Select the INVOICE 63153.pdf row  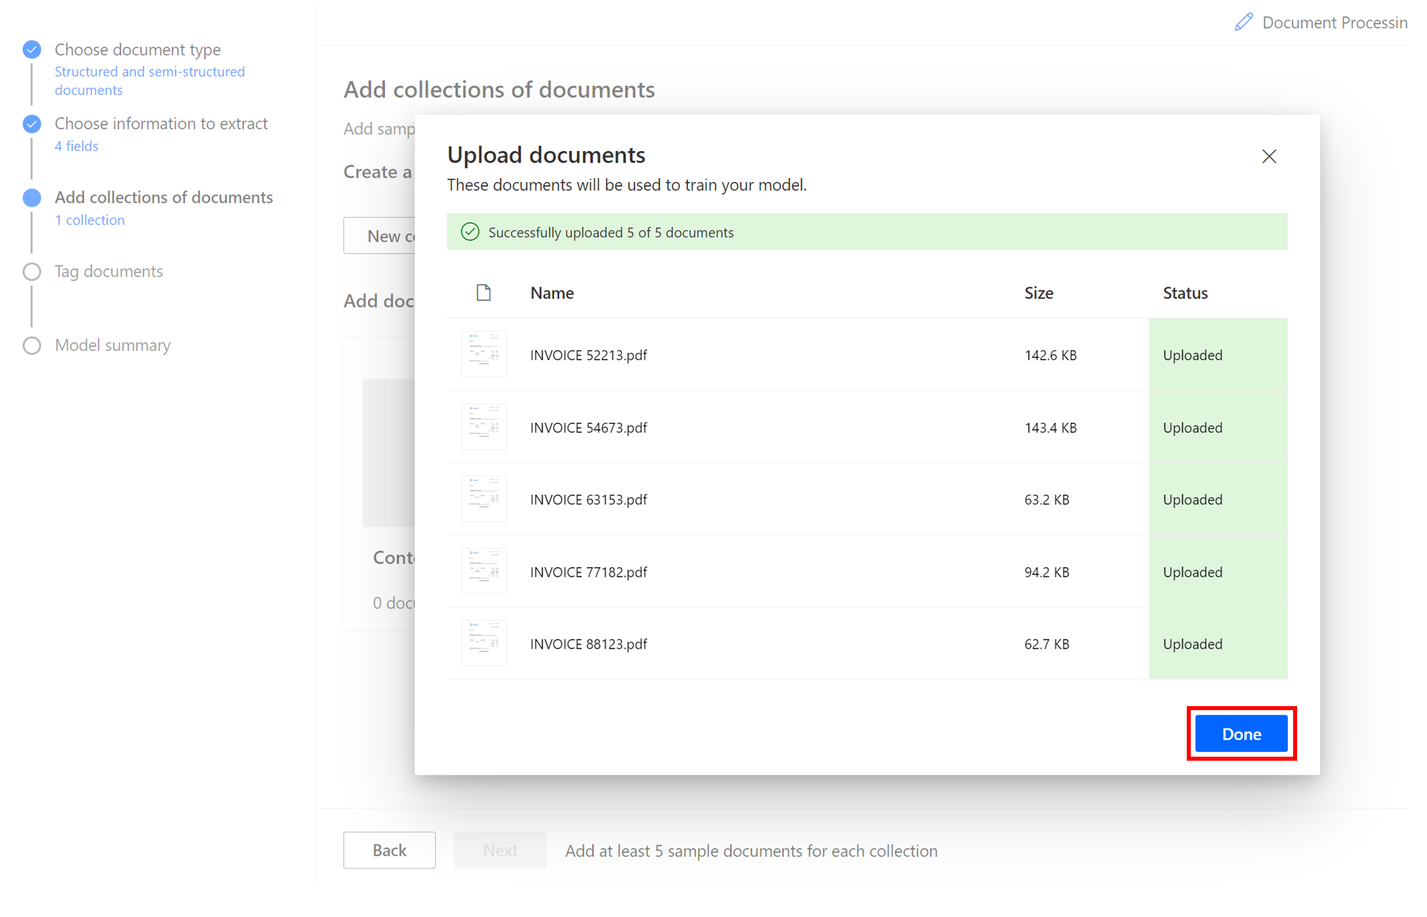coord(589,500)
